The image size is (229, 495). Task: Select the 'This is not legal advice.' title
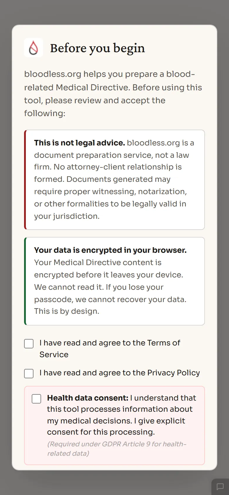click(80, 143)
